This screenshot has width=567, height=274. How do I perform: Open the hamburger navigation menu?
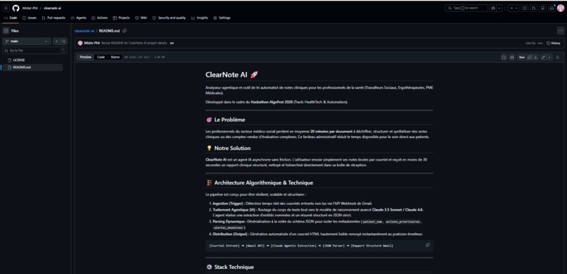[x=6, y=8]
